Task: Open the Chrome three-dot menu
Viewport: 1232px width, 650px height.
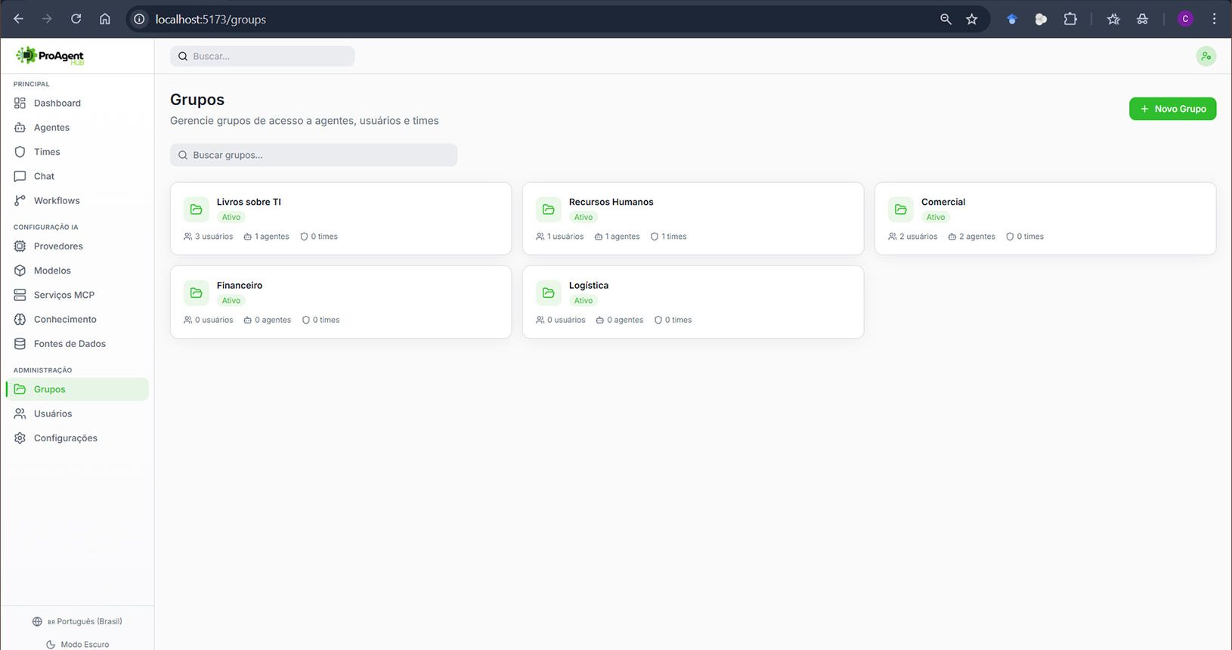Action: (1215, 20)
